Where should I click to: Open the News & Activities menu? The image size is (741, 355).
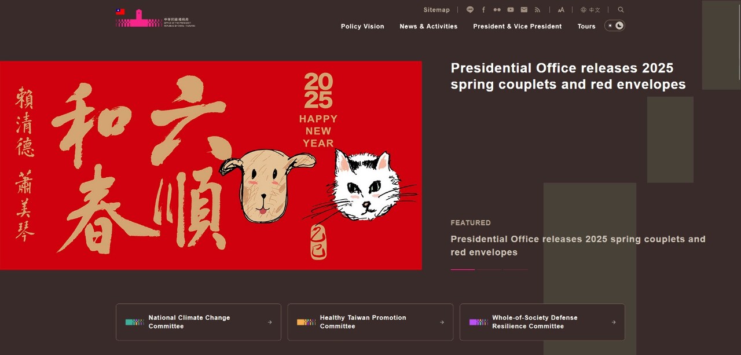coord(428,26)
